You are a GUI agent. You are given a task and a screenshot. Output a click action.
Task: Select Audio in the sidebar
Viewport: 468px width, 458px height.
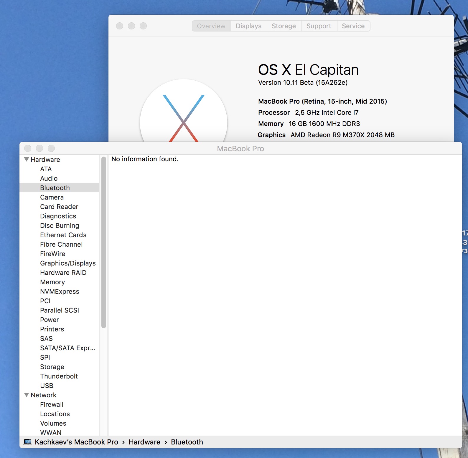(49, 178)
